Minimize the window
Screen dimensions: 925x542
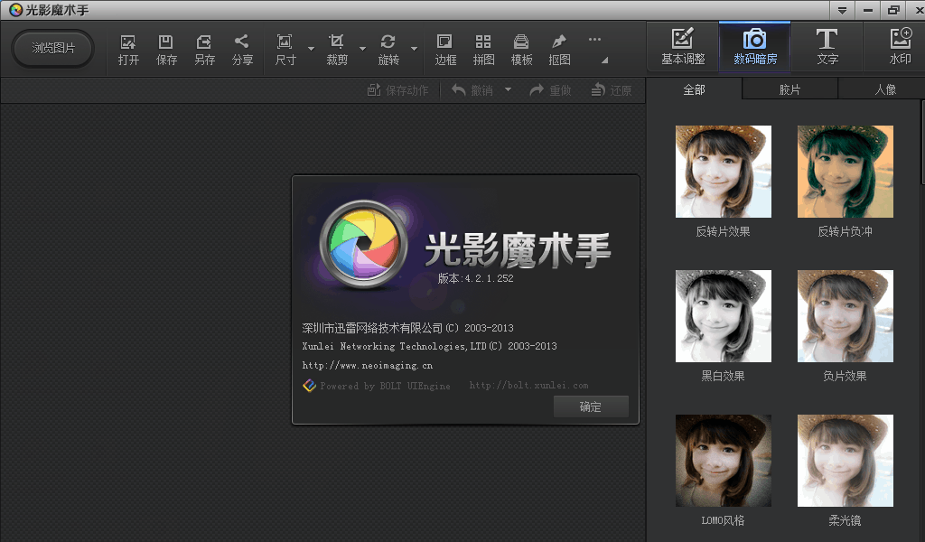[x=868, y=10]
